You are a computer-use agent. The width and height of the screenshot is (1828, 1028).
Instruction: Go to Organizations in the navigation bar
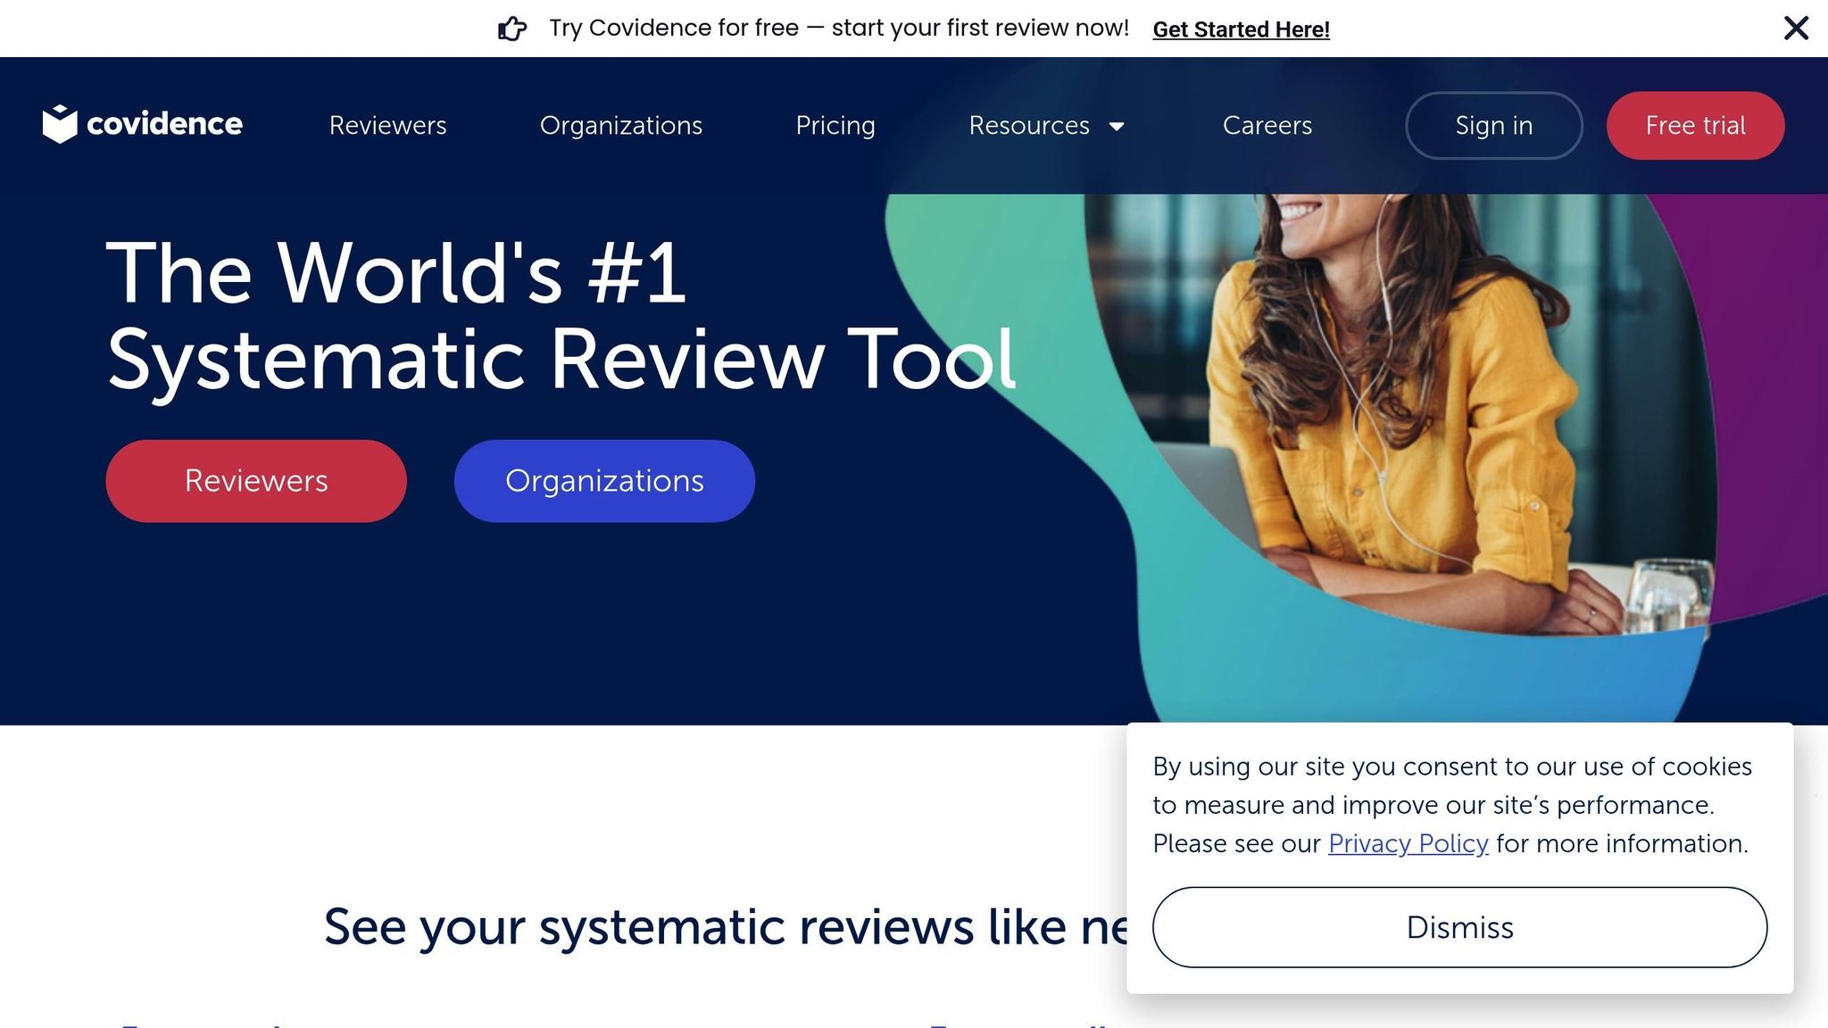pos(620,126)
